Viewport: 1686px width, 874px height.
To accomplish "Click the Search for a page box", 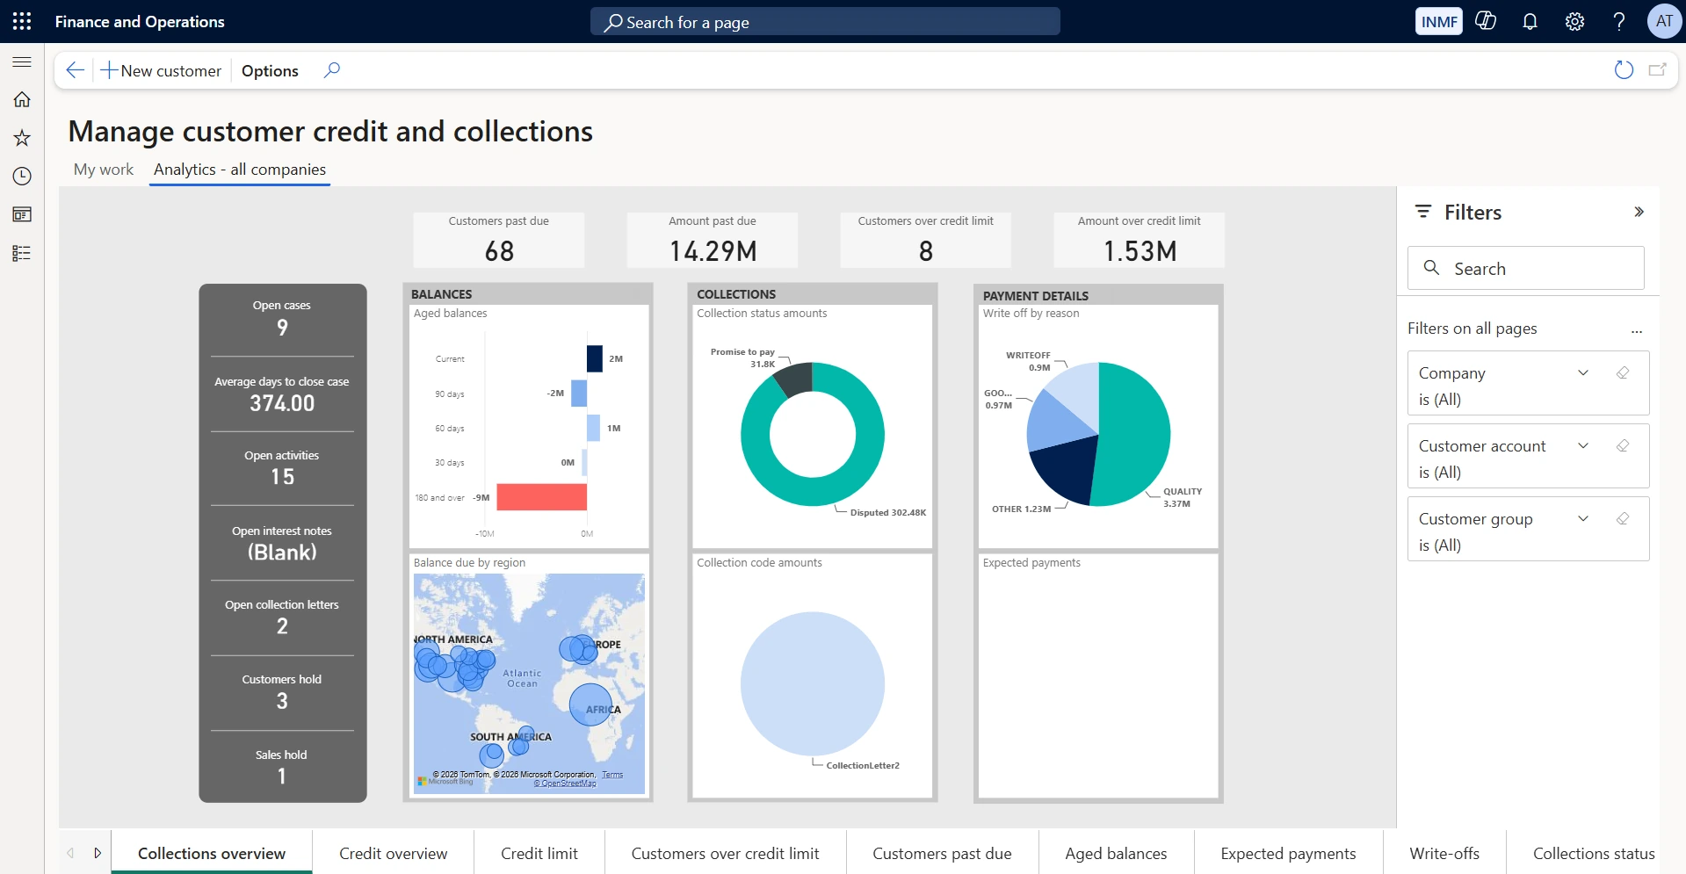I will (x=825, y=22).
